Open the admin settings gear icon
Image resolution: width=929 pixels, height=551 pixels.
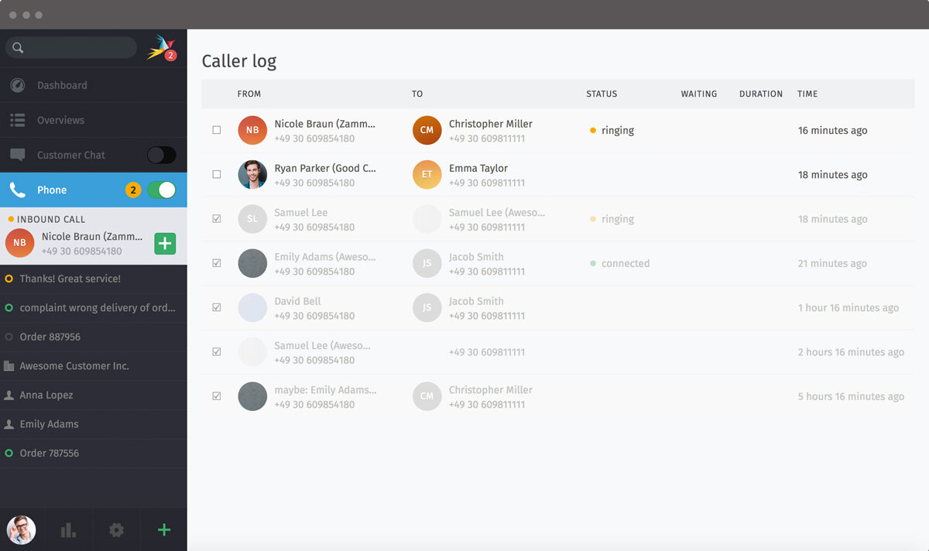click(116, 530)
